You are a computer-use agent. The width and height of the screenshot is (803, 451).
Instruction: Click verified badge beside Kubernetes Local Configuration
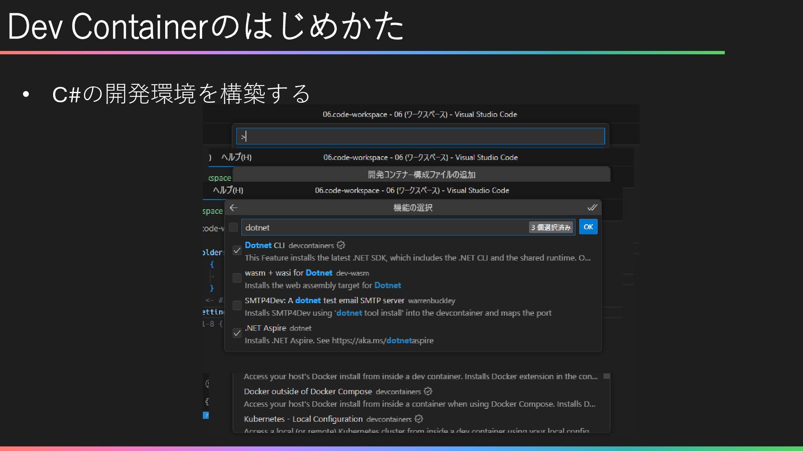pos(419,419)
